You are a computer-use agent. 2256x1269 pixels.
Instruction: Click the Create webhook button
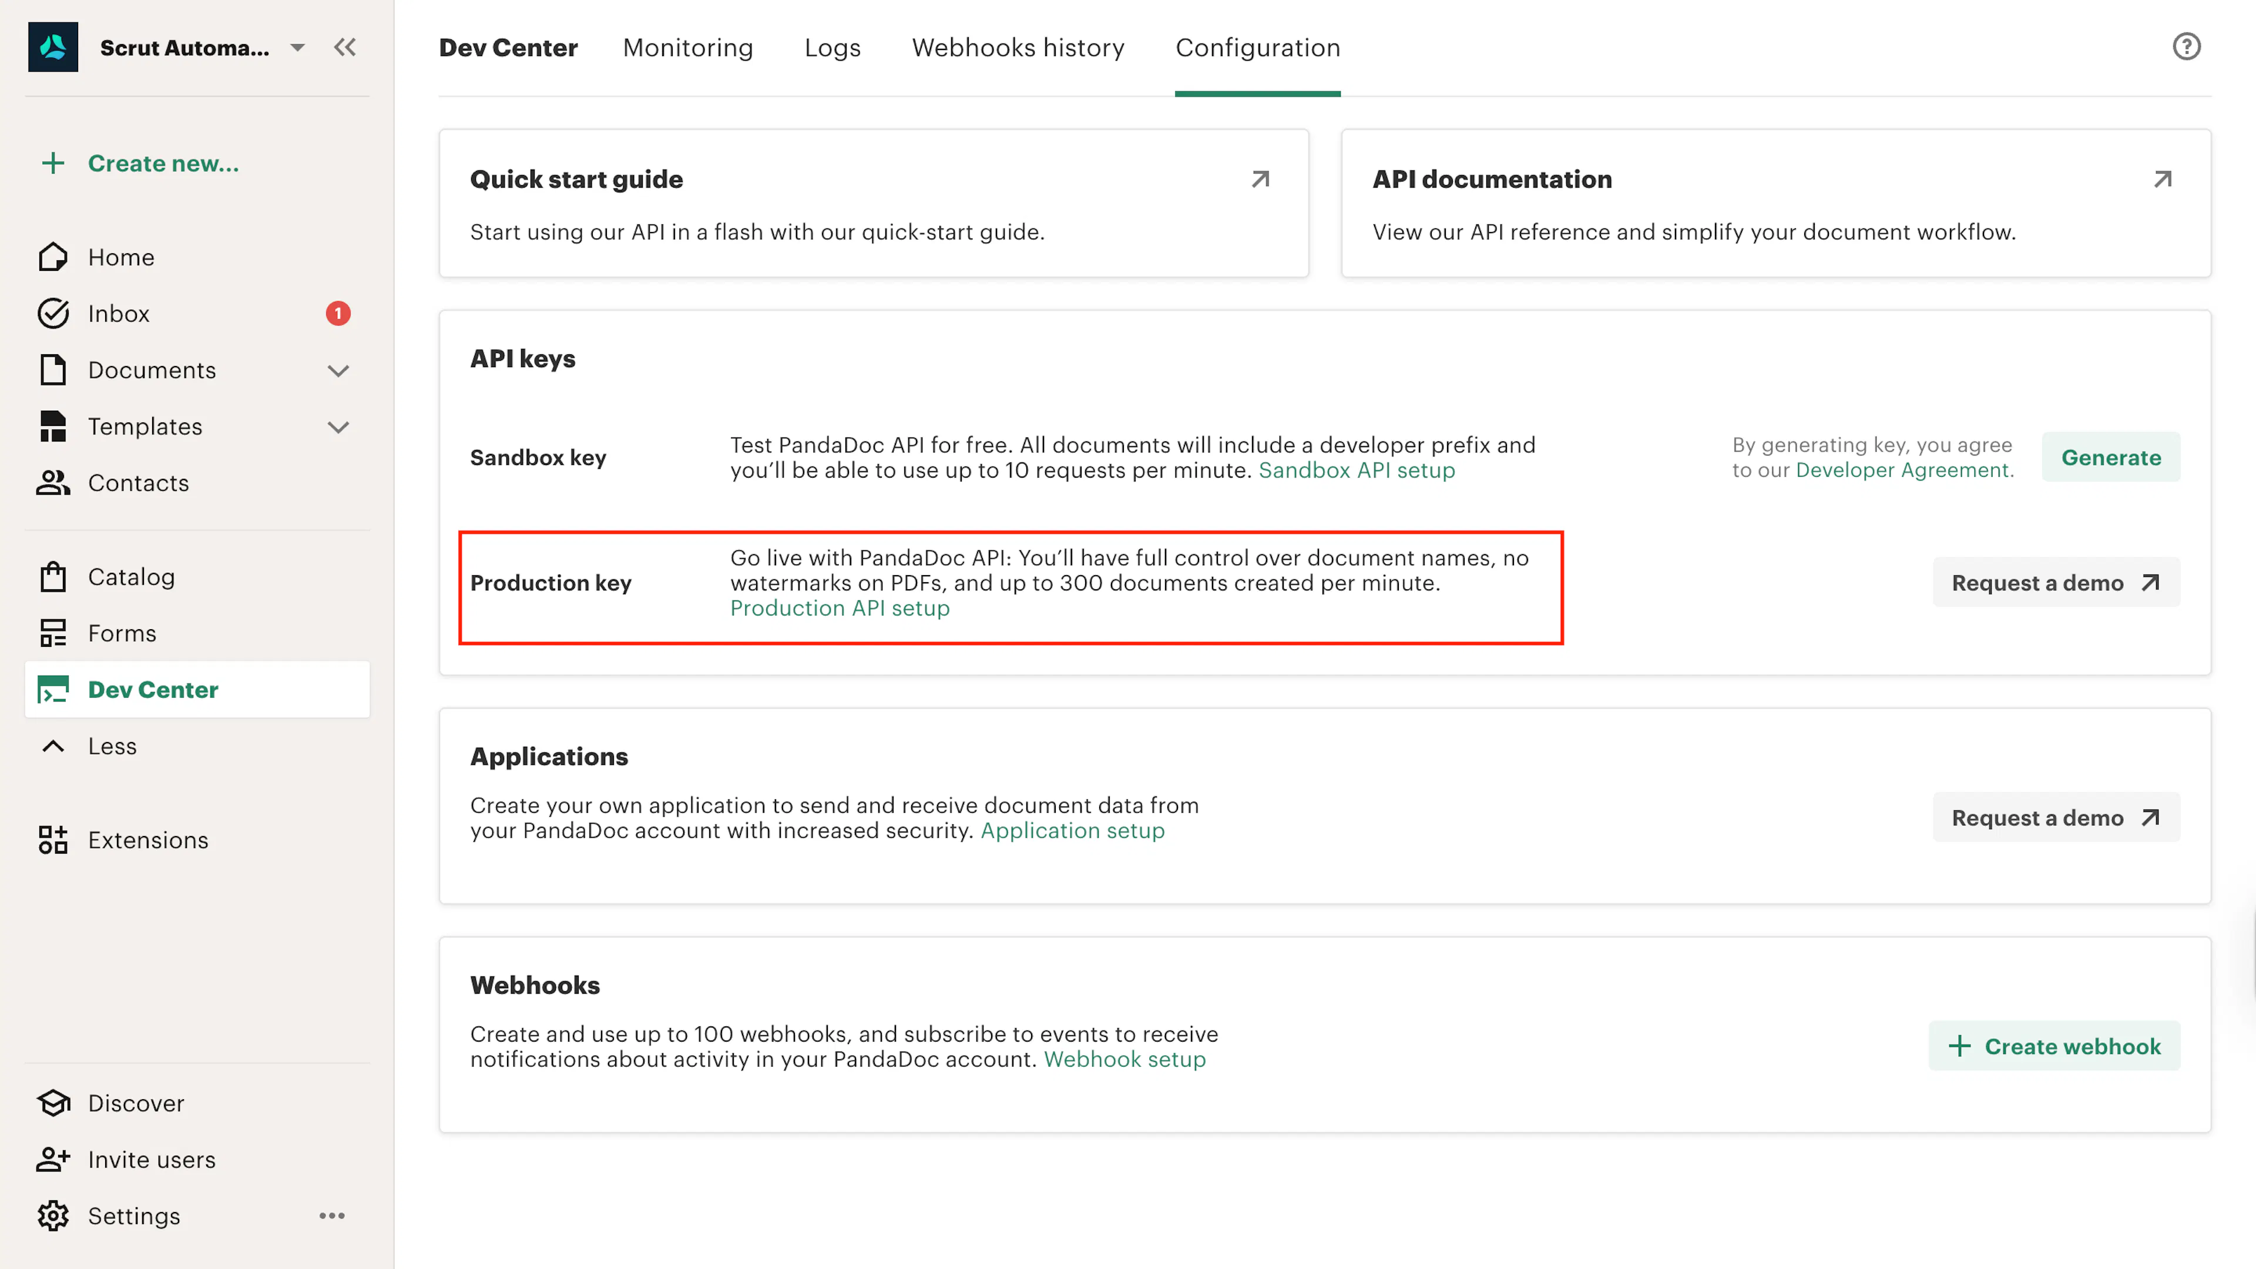pos(2054,1046)
